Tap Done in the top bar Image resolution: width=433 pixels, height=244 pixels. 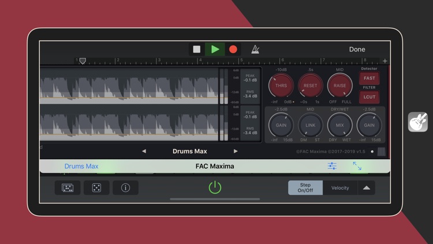pos(357,49)
